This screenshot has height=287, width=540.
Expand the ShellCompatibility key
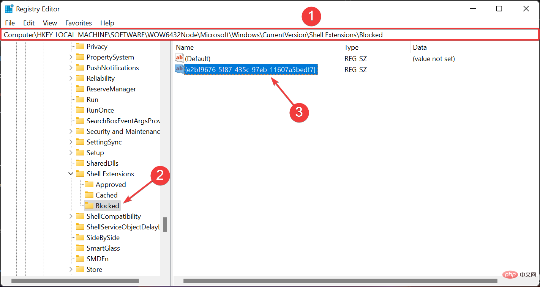click(x=71, y=216)
